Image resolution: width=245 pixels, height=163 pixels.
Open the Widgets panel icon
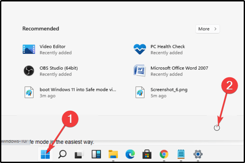click(96, 154)
